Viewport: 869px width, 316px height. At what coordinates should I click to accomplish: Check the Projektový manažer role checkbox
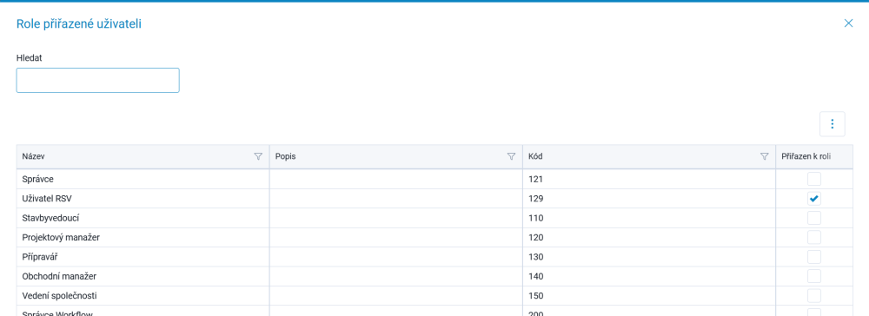point(813,237)
